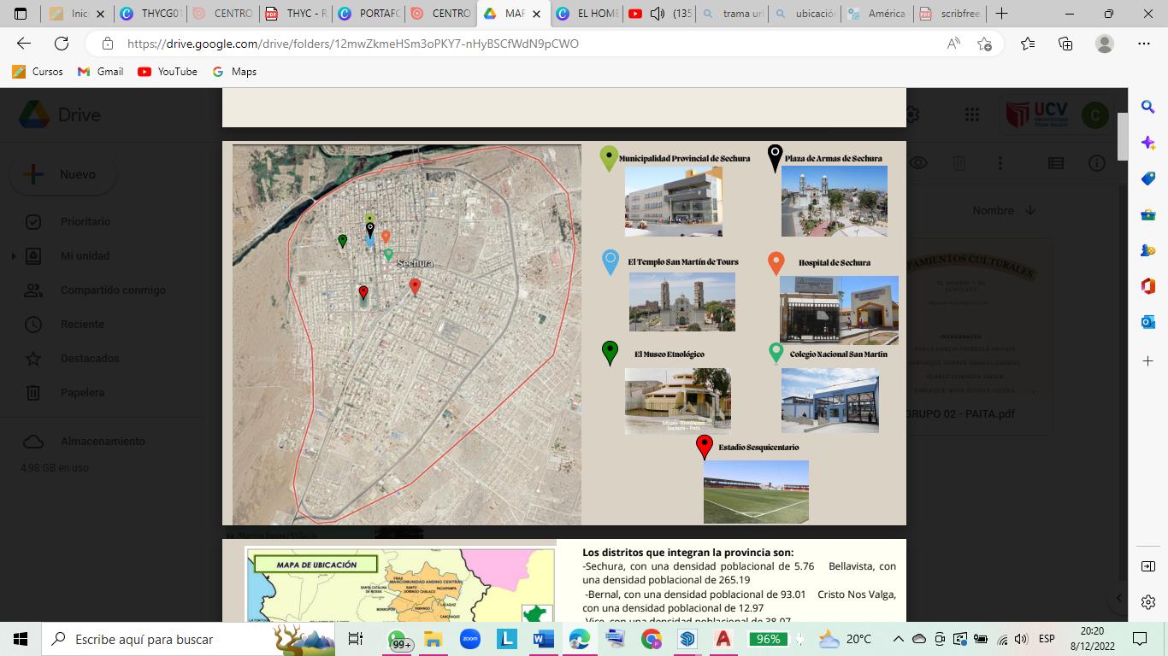Open Google Apps grid in Drive header
Viewport: 1168px width, 656px height.
coord(971,114)
